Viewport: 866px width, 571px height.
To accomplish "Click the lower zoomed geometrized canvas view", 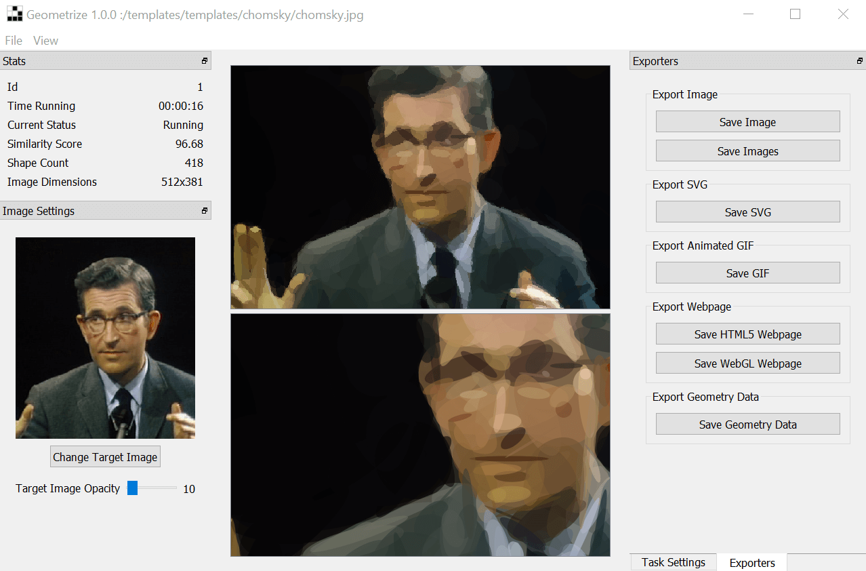I will click(x=420, y=435).
